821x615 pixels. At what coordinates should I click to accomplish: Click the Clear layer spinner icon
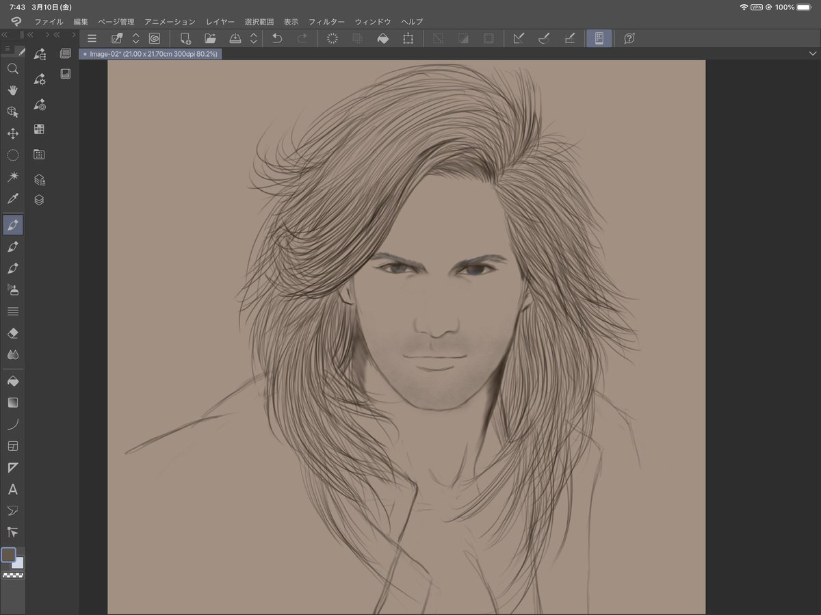[333, 38]
